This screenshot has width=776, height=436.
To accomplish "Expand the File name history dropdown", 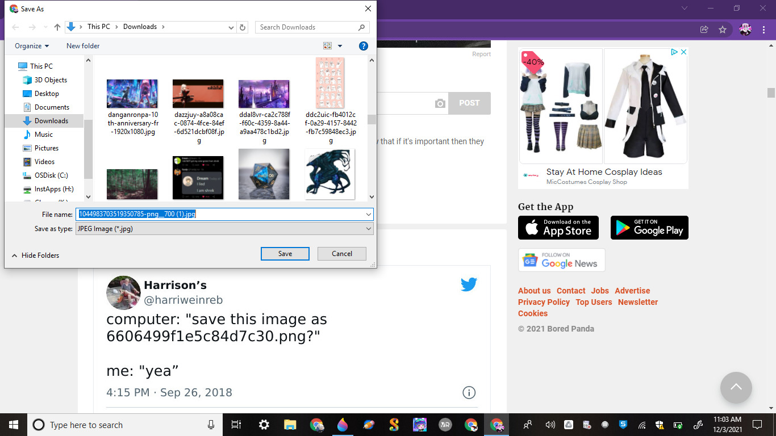I will 369,215.
